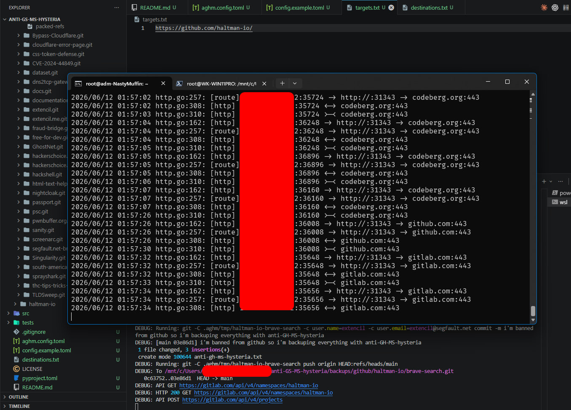Click the src folder icon in Explorer
Viewport: 571px width, 410px height.
tap(17, 313)
